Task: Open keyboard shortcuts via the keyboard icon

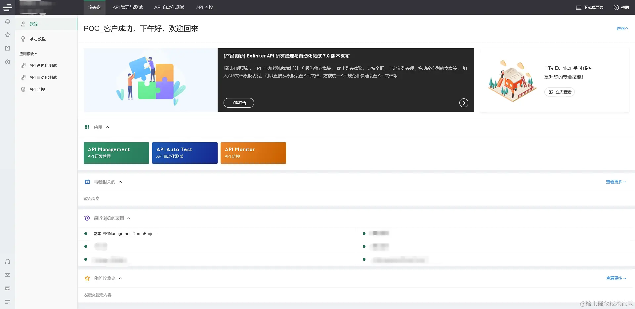Action: tap(8, 289)
